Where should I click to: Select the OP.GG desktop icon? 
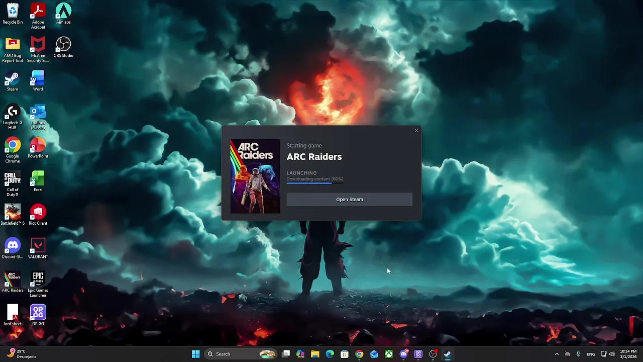coord(38,316)
